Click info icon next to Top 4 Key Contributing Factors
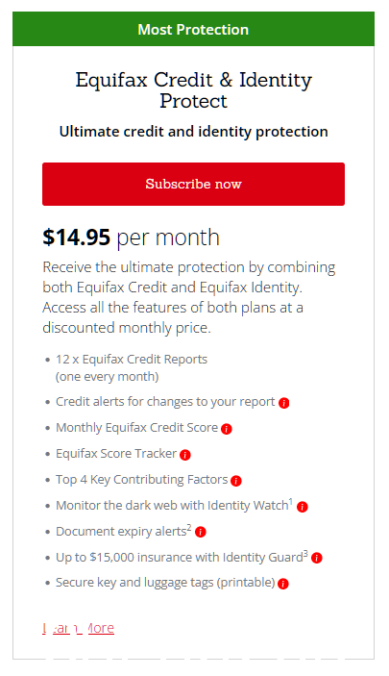Image resolution: width=389 pixels, height=676 pixels. click(236, 481)
